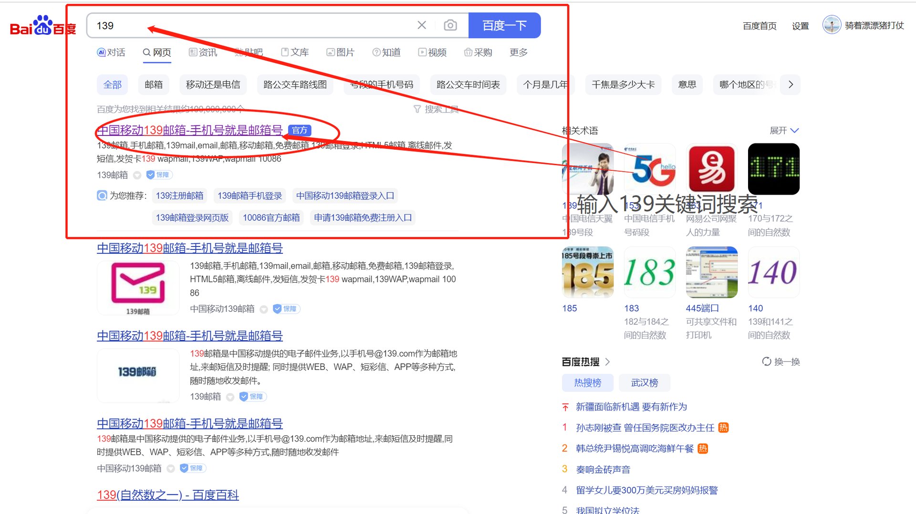Clear the search box using the X icon
916x514 pixels.
(x=422, y=25)
